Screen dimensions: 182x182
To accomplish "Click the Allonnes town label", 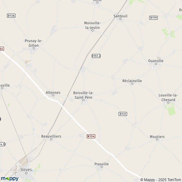I will click(53, 93).
